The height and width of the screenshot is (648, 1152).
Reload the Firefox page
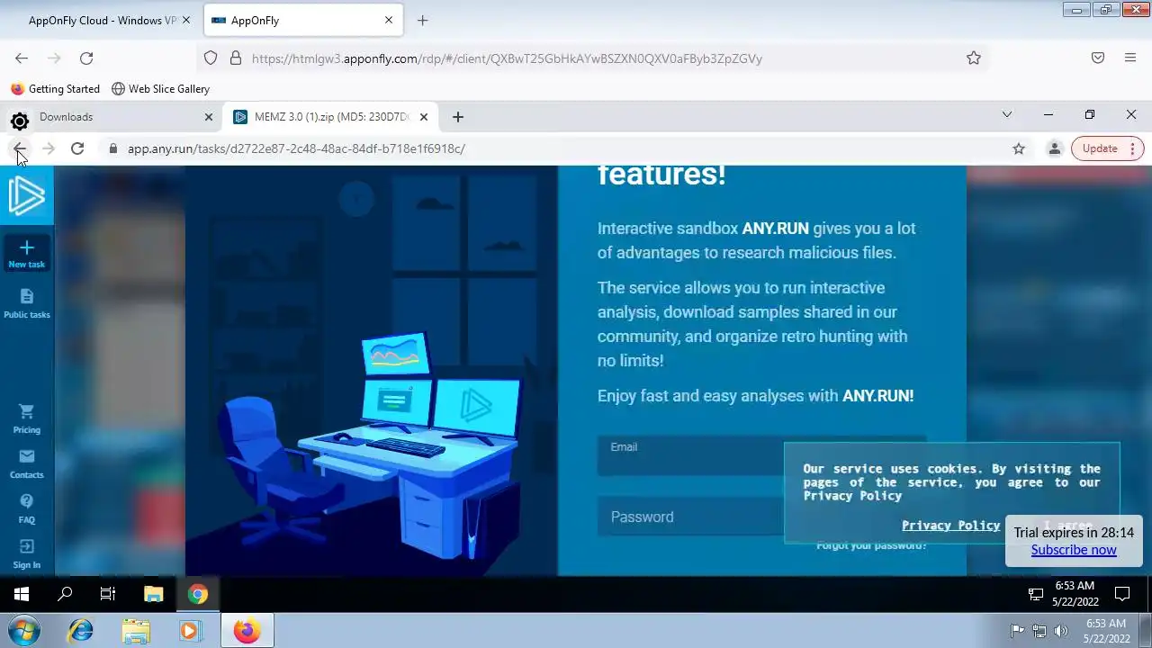(86, 58)
